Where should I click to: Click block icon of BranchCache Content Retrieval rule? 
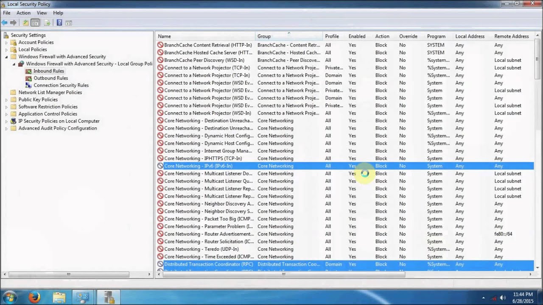pyautogui.click(x=160, y=45)
